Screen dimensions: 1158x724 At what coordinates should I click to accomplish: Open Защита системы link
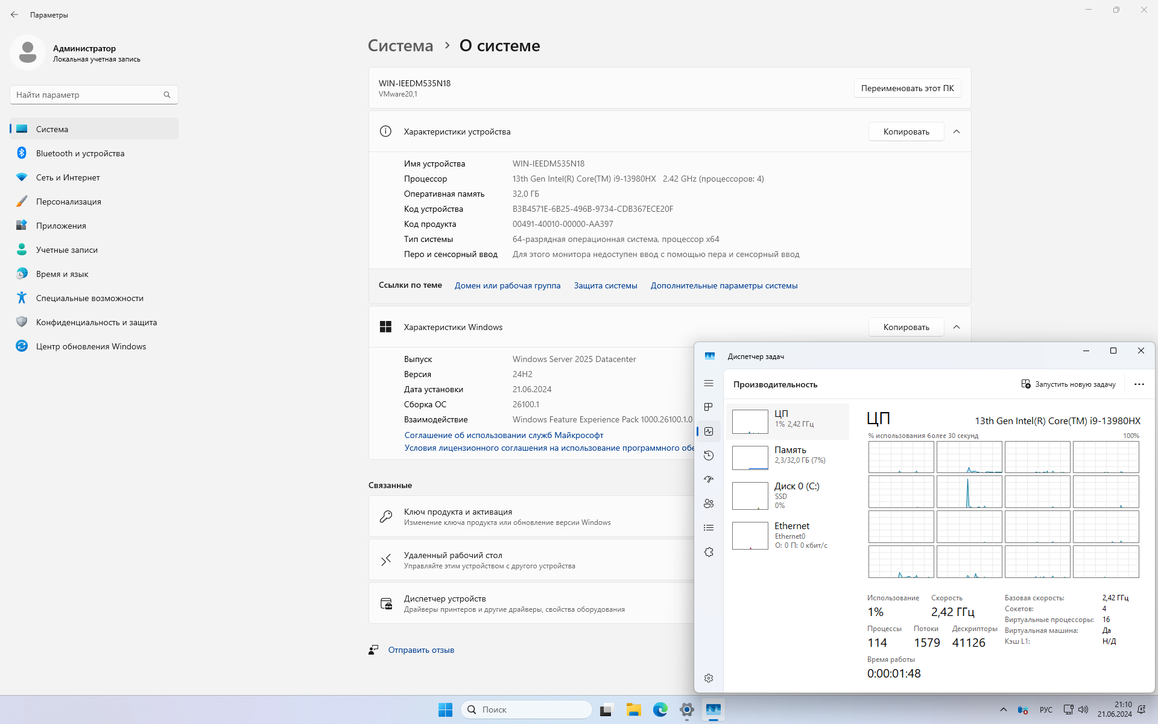605,285
